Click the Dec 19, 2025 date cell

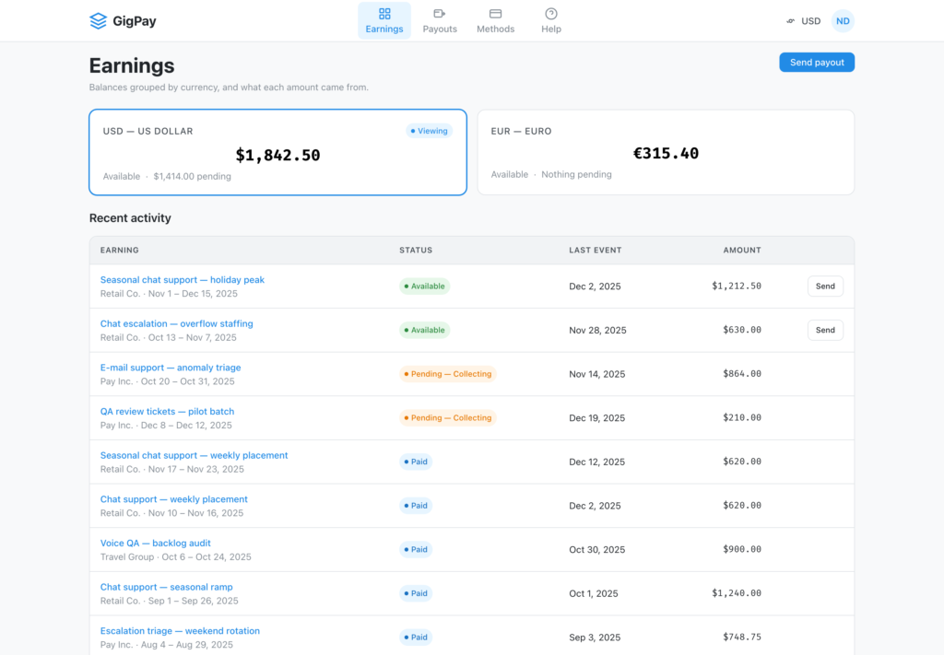[x=596, y=418]
